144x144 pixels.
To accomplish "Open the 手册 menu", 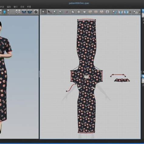I will pos(29,7).
